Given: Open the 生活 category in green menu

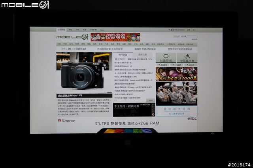Looking at the screenshot, I should 153,44.
